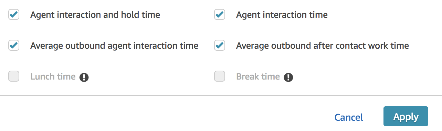Click the greyed 'Lunch time' label
This screenshot has width=442, height=131.
point(53,76)
